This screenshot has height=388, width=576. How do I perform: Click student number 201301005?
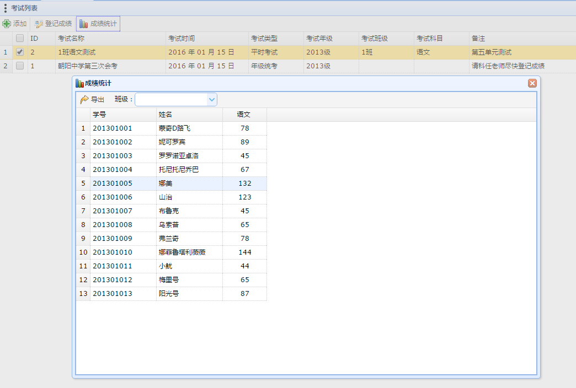pos(113,183)
